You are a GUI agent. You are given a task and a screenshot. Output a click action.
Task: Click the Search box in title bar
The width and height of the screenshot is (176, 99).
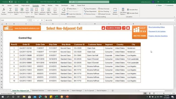tap(89, 2)
